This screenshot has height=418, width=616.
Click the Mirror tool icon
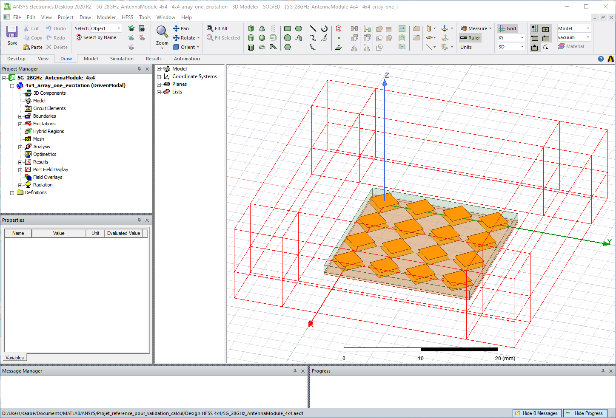pos(354,47)
